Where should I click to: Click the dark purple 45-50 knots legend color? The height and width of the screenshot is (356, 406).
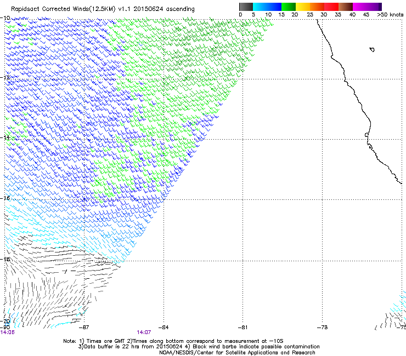(x=374, y=7)
